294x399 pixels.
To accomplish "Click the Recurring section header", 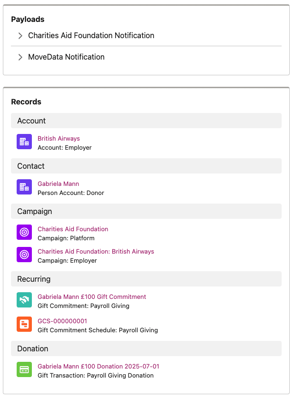I will click(x=146, y=279).
